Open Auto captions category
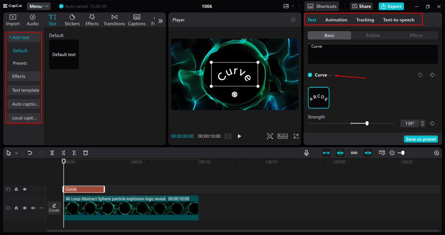 [24, 104]
